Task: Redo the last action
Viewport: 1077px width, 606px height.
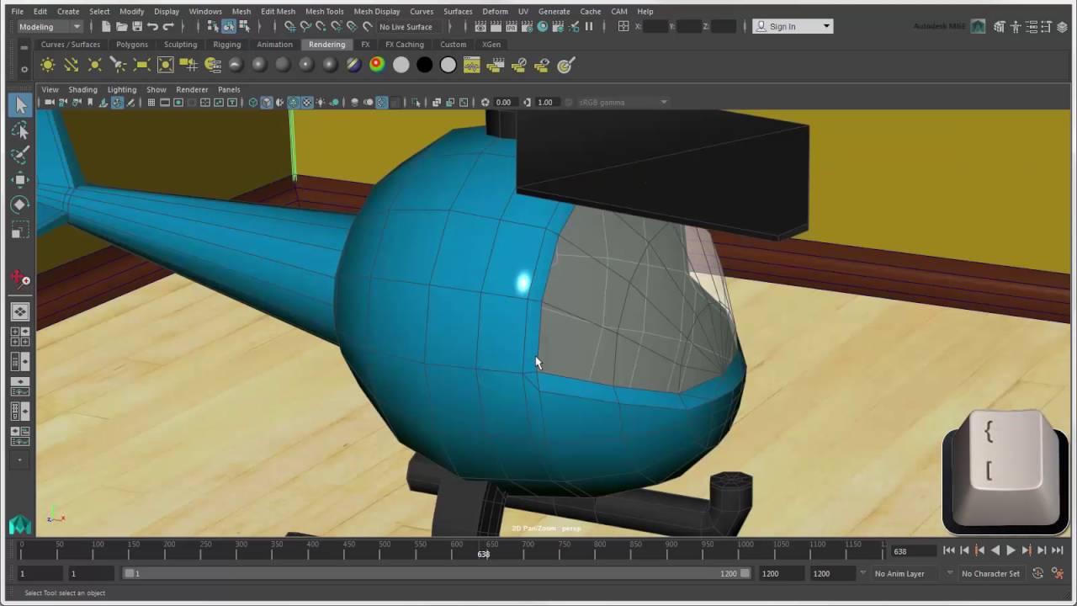Action: coord(168,27)
